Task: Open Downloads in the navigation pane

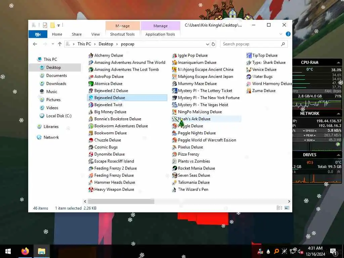Action: [56, 84]
